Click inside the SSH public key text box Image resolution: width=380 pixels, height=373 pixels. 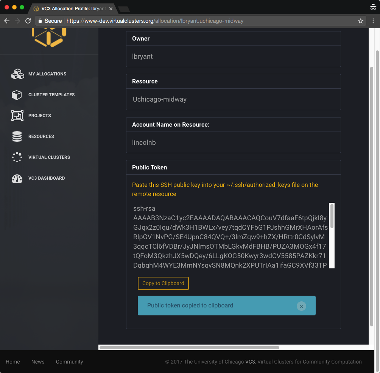(230, 236)
